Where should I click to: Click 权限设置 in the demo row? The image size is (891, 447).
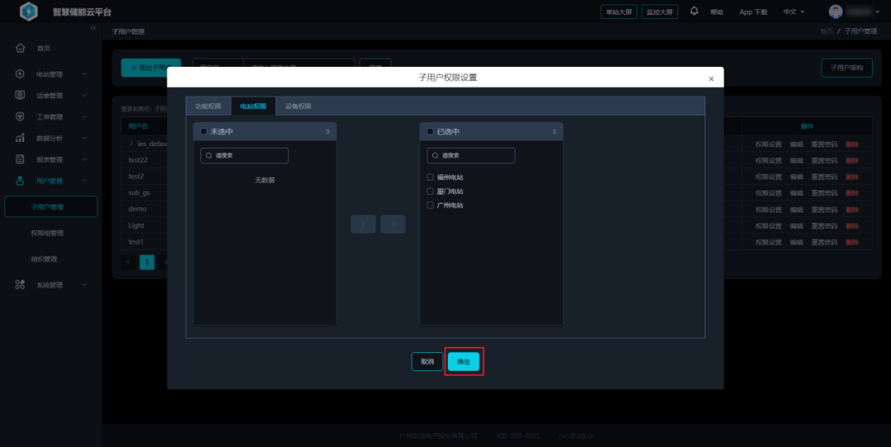(x=768, y=209)
